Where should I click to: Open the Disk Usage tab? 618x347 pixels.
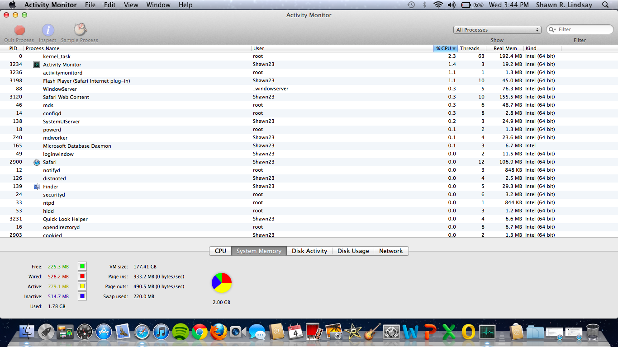(x=353, y=251)
